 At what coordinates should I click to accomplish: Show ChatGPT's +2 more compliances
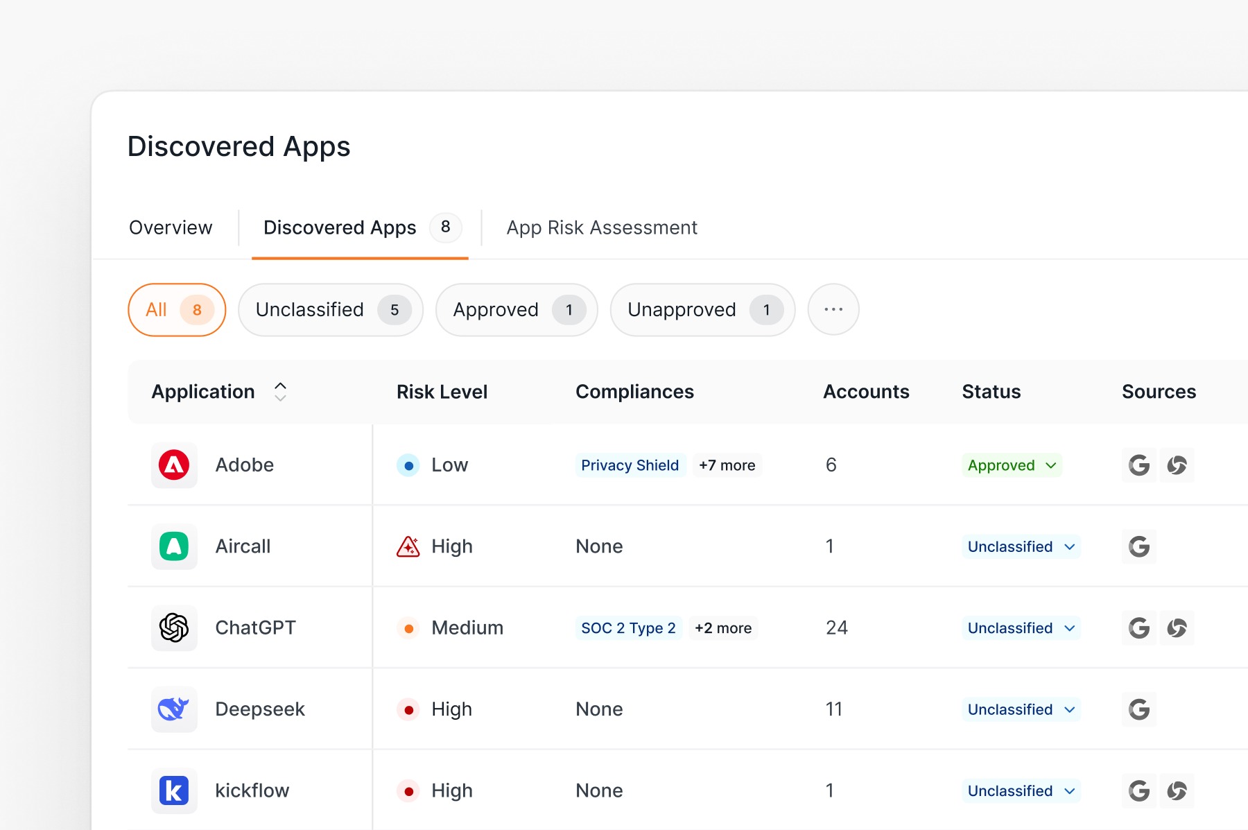point(723,628)
